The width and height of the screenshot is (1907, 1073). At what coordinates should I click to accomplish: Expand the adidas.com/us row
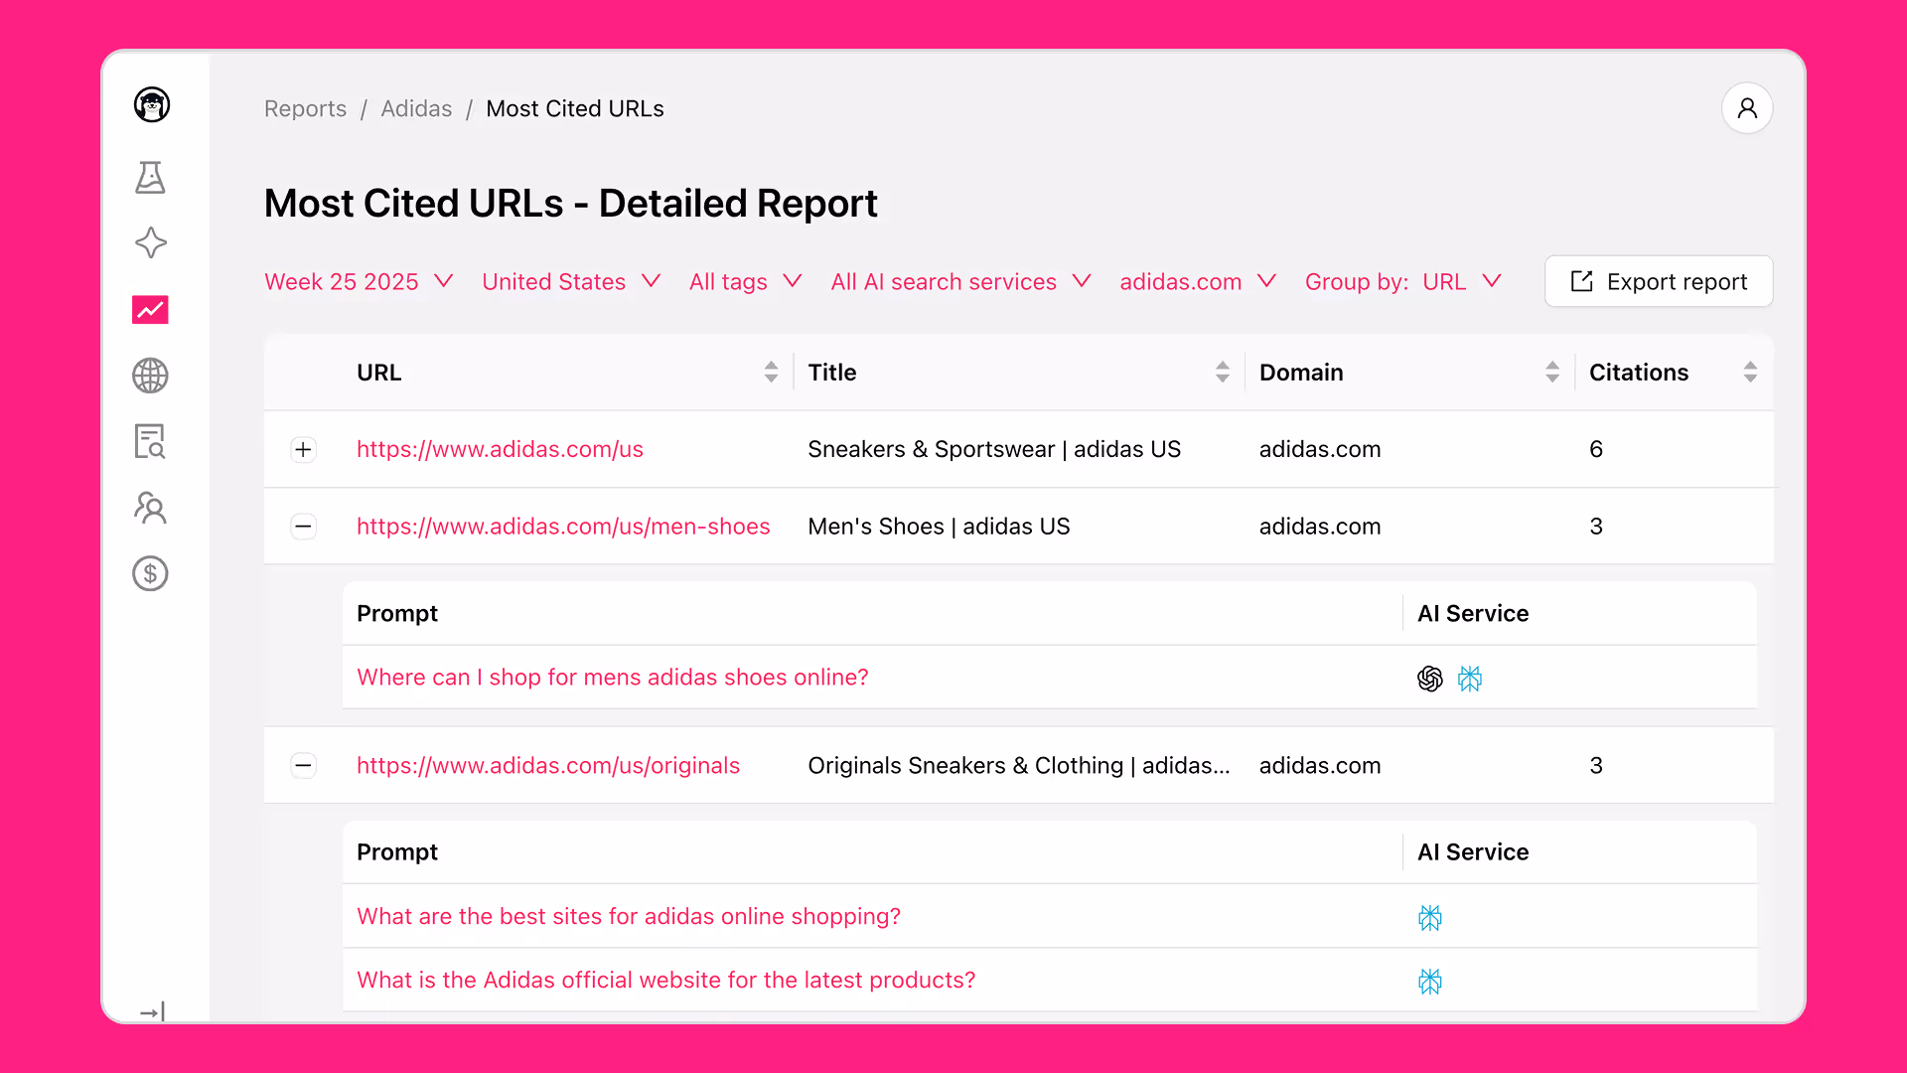click(304, 449)
